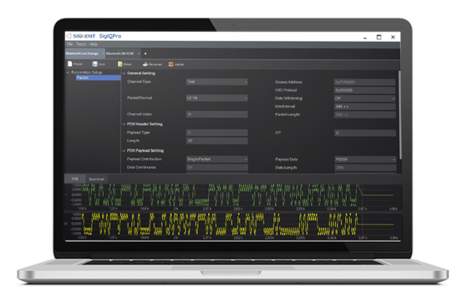Open the Data Whitening dropdown
Screen dimensions: 468x303
click(x=364, y=98)
